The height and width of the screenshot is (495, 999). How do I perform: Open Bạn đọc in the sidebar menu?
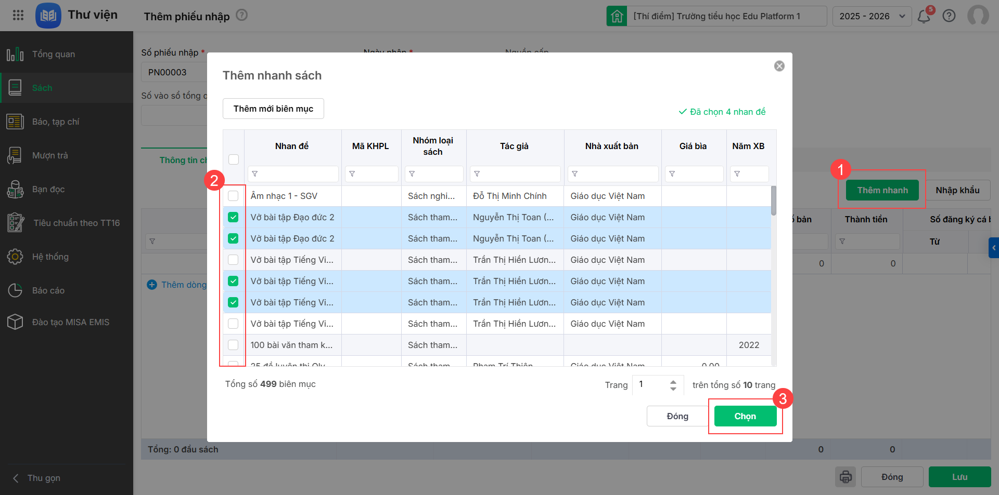(x=48, y=189)
